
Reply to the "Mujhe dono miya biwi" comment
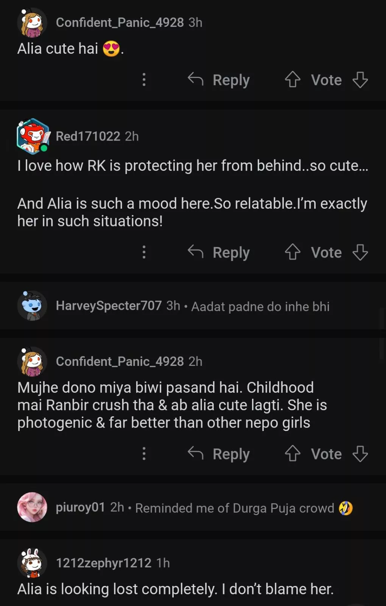(x=219, y=454)
